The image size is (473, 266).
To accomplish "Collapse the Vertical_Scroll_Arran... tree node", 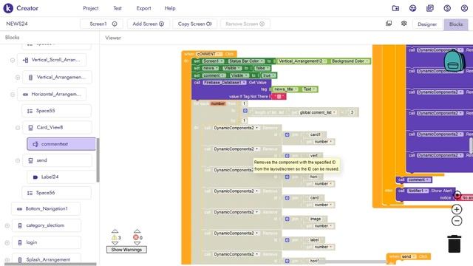I will coord(13,60).
